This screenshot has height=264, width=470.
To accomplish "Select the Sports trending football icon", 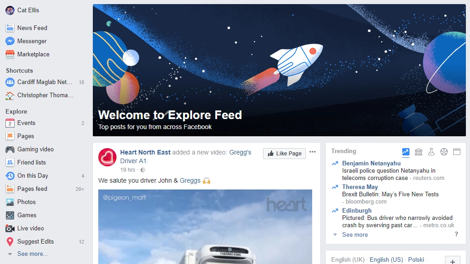I will tap(444, 152).
